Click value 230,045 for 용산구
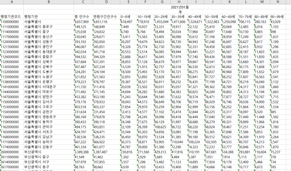Image resolution: width=291 pixels, height=171 pixels. tap(83, 37)
